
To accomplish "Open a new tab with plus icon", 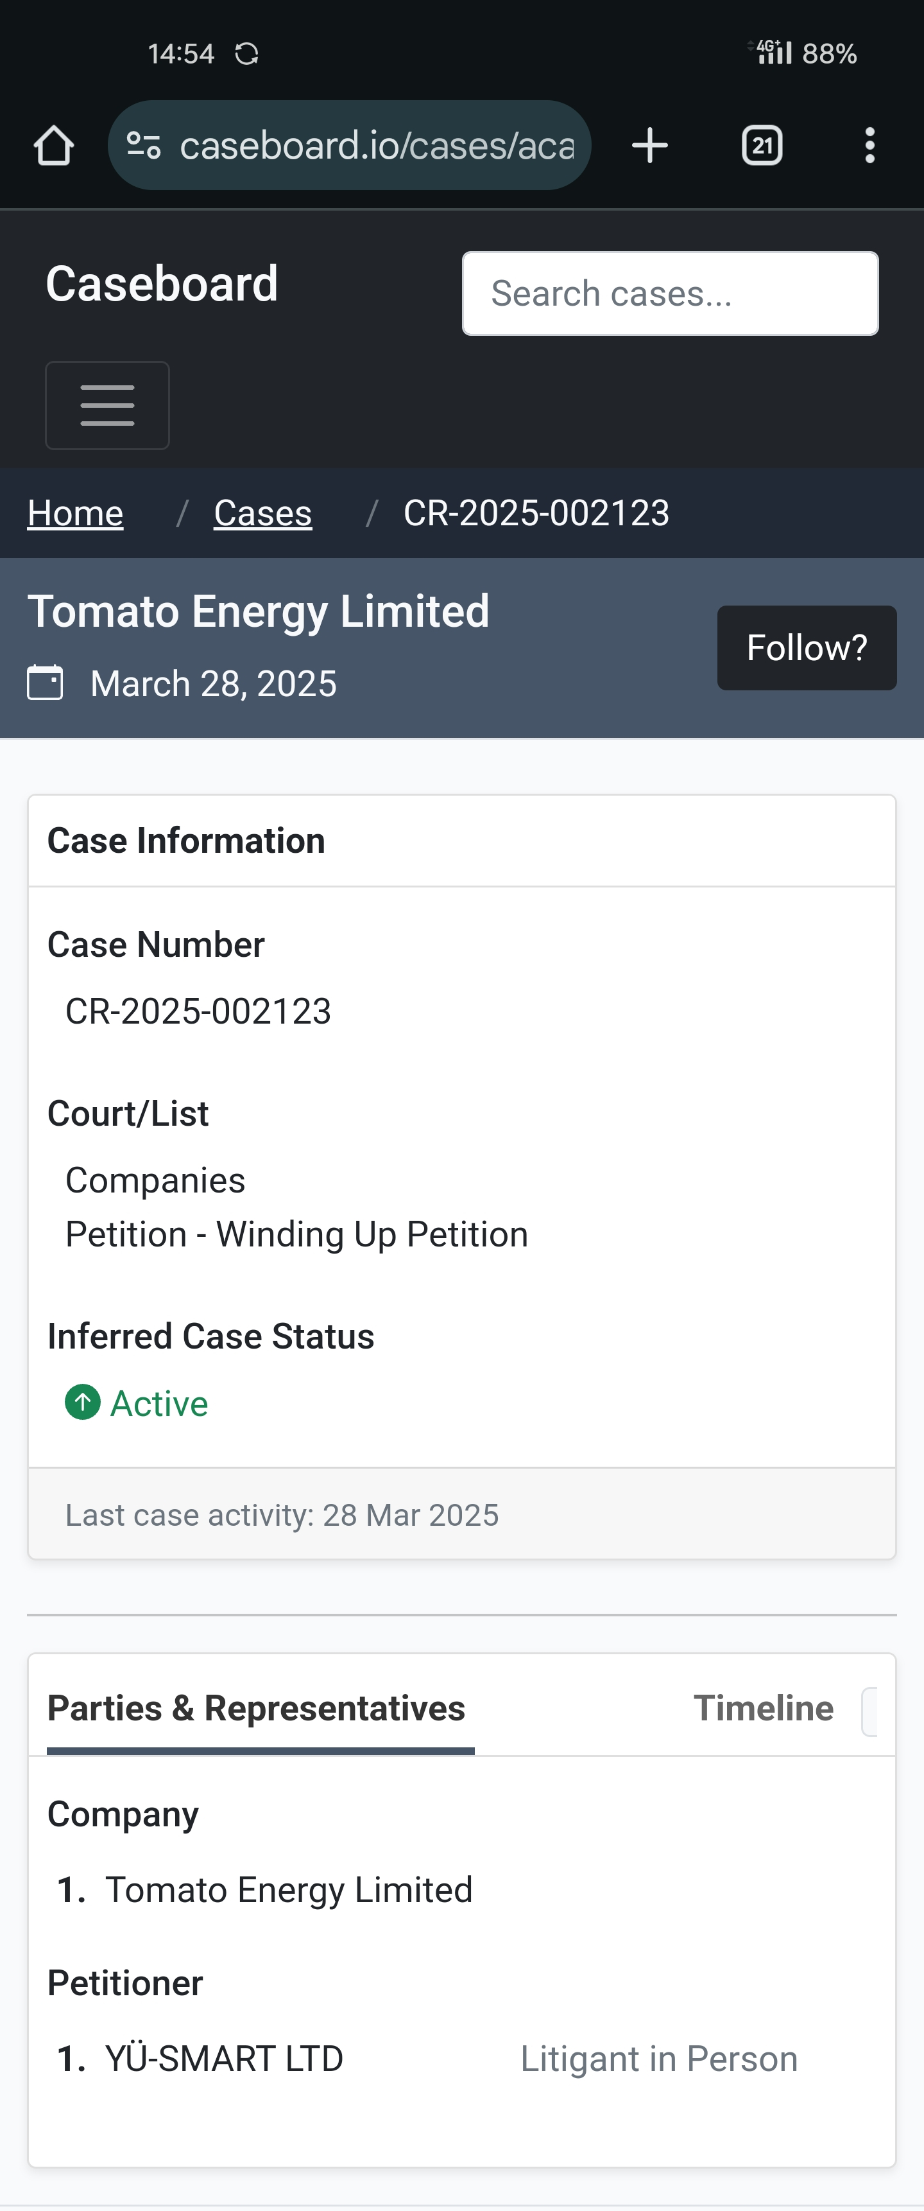I will pos(649,145).
